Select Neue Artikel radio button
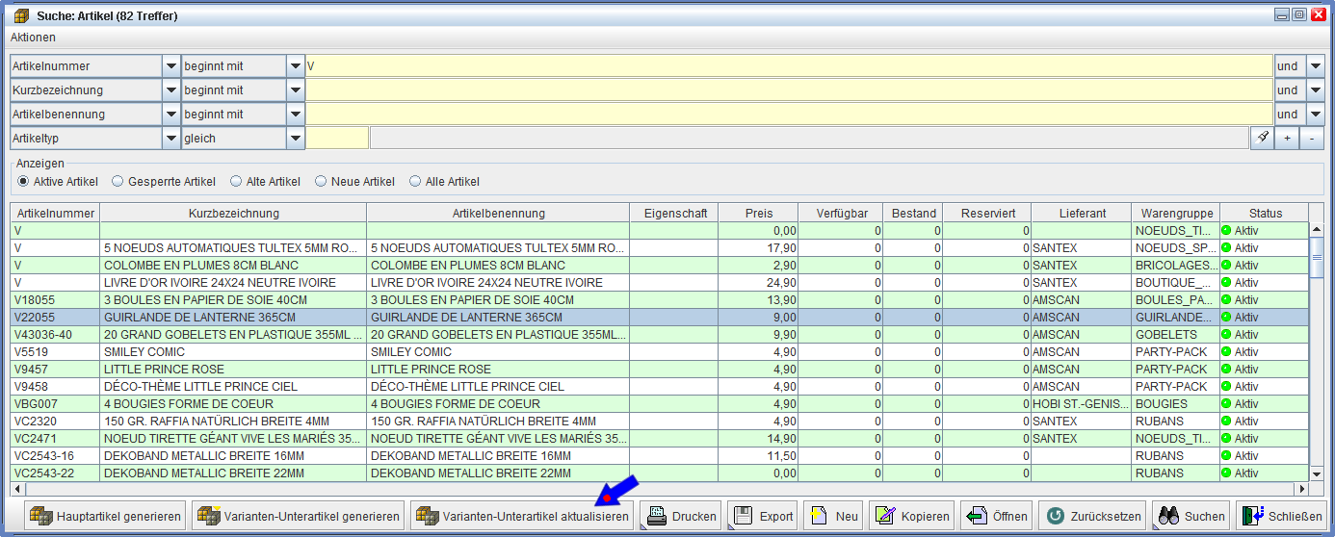This screenshot has width=1335, height=537. coord(321,181)
